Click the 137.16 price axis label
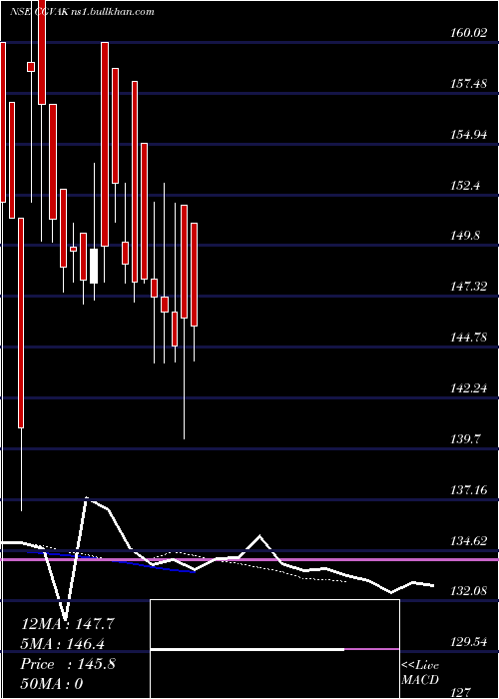Image resolution: width=499 pixels, height=699 pixels. click(x=468, y=490)
